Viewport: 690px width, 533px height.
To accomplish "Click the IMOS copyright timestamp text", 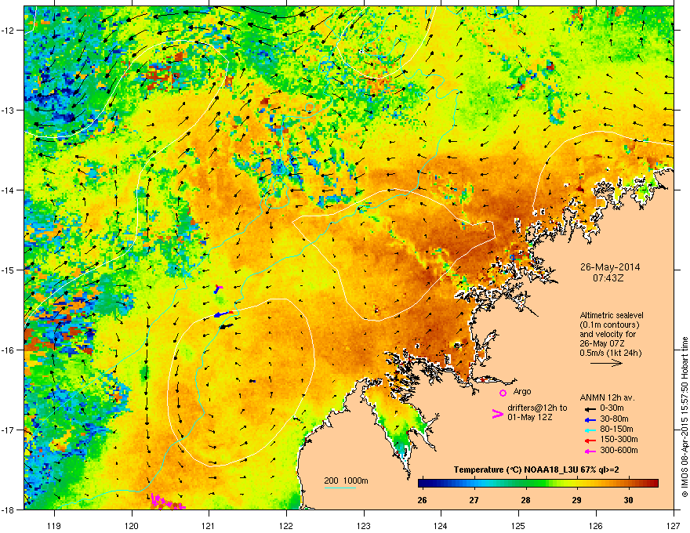I will click(x=685, y=417).
